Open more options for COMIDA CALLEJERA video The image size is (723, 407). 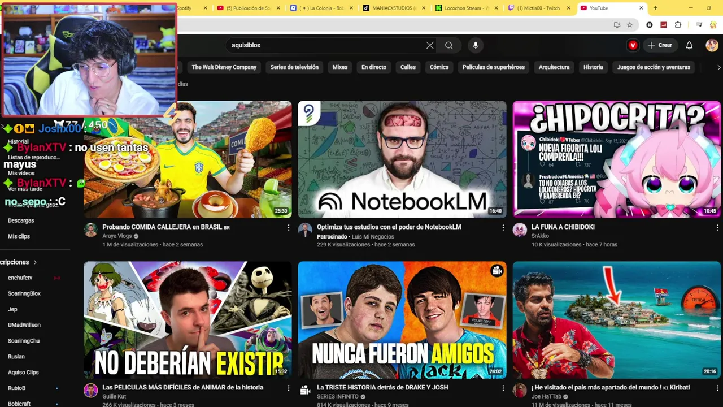click(x=288, y=227)
